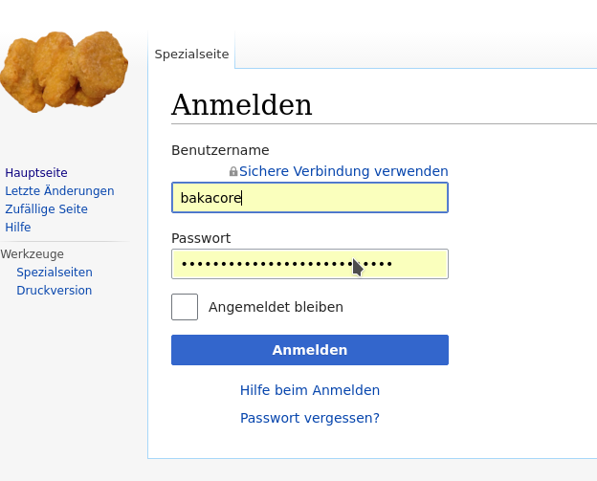
Task: Open the 'Sichere Verbindung verwenden' link
Action: click(343, 171)
